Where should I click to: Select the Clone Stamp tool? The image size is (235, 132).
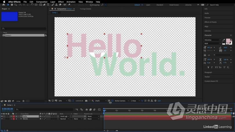pyautogui.click(x=56, y=5)
